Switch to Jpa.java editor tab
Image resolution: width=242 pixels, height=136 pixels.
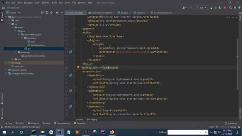coord(124,12)
